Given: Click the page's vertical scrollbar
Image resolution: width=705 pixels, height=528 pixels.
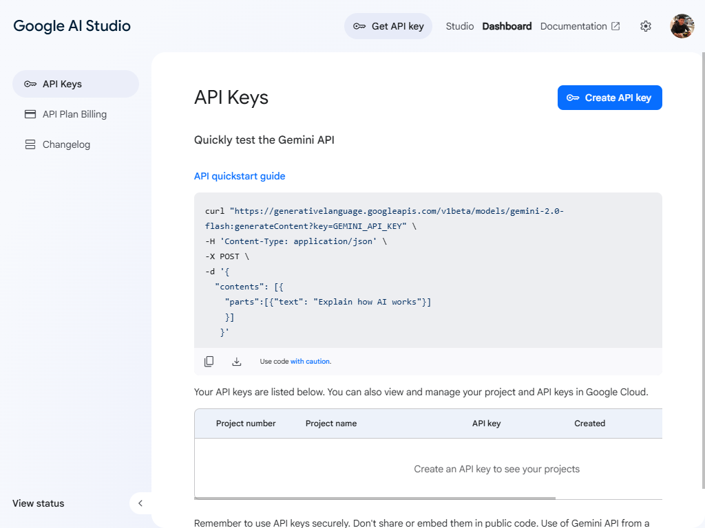Looking at the screenshot, I should pyautogui.click(x=703, y=269).
